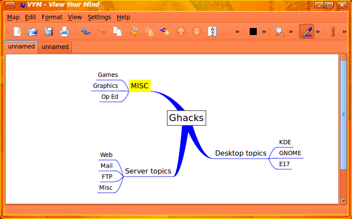This screenshot has height=219, width=352.
Task: Move branch up with the up-arrow icon
Action: point(181,32)
